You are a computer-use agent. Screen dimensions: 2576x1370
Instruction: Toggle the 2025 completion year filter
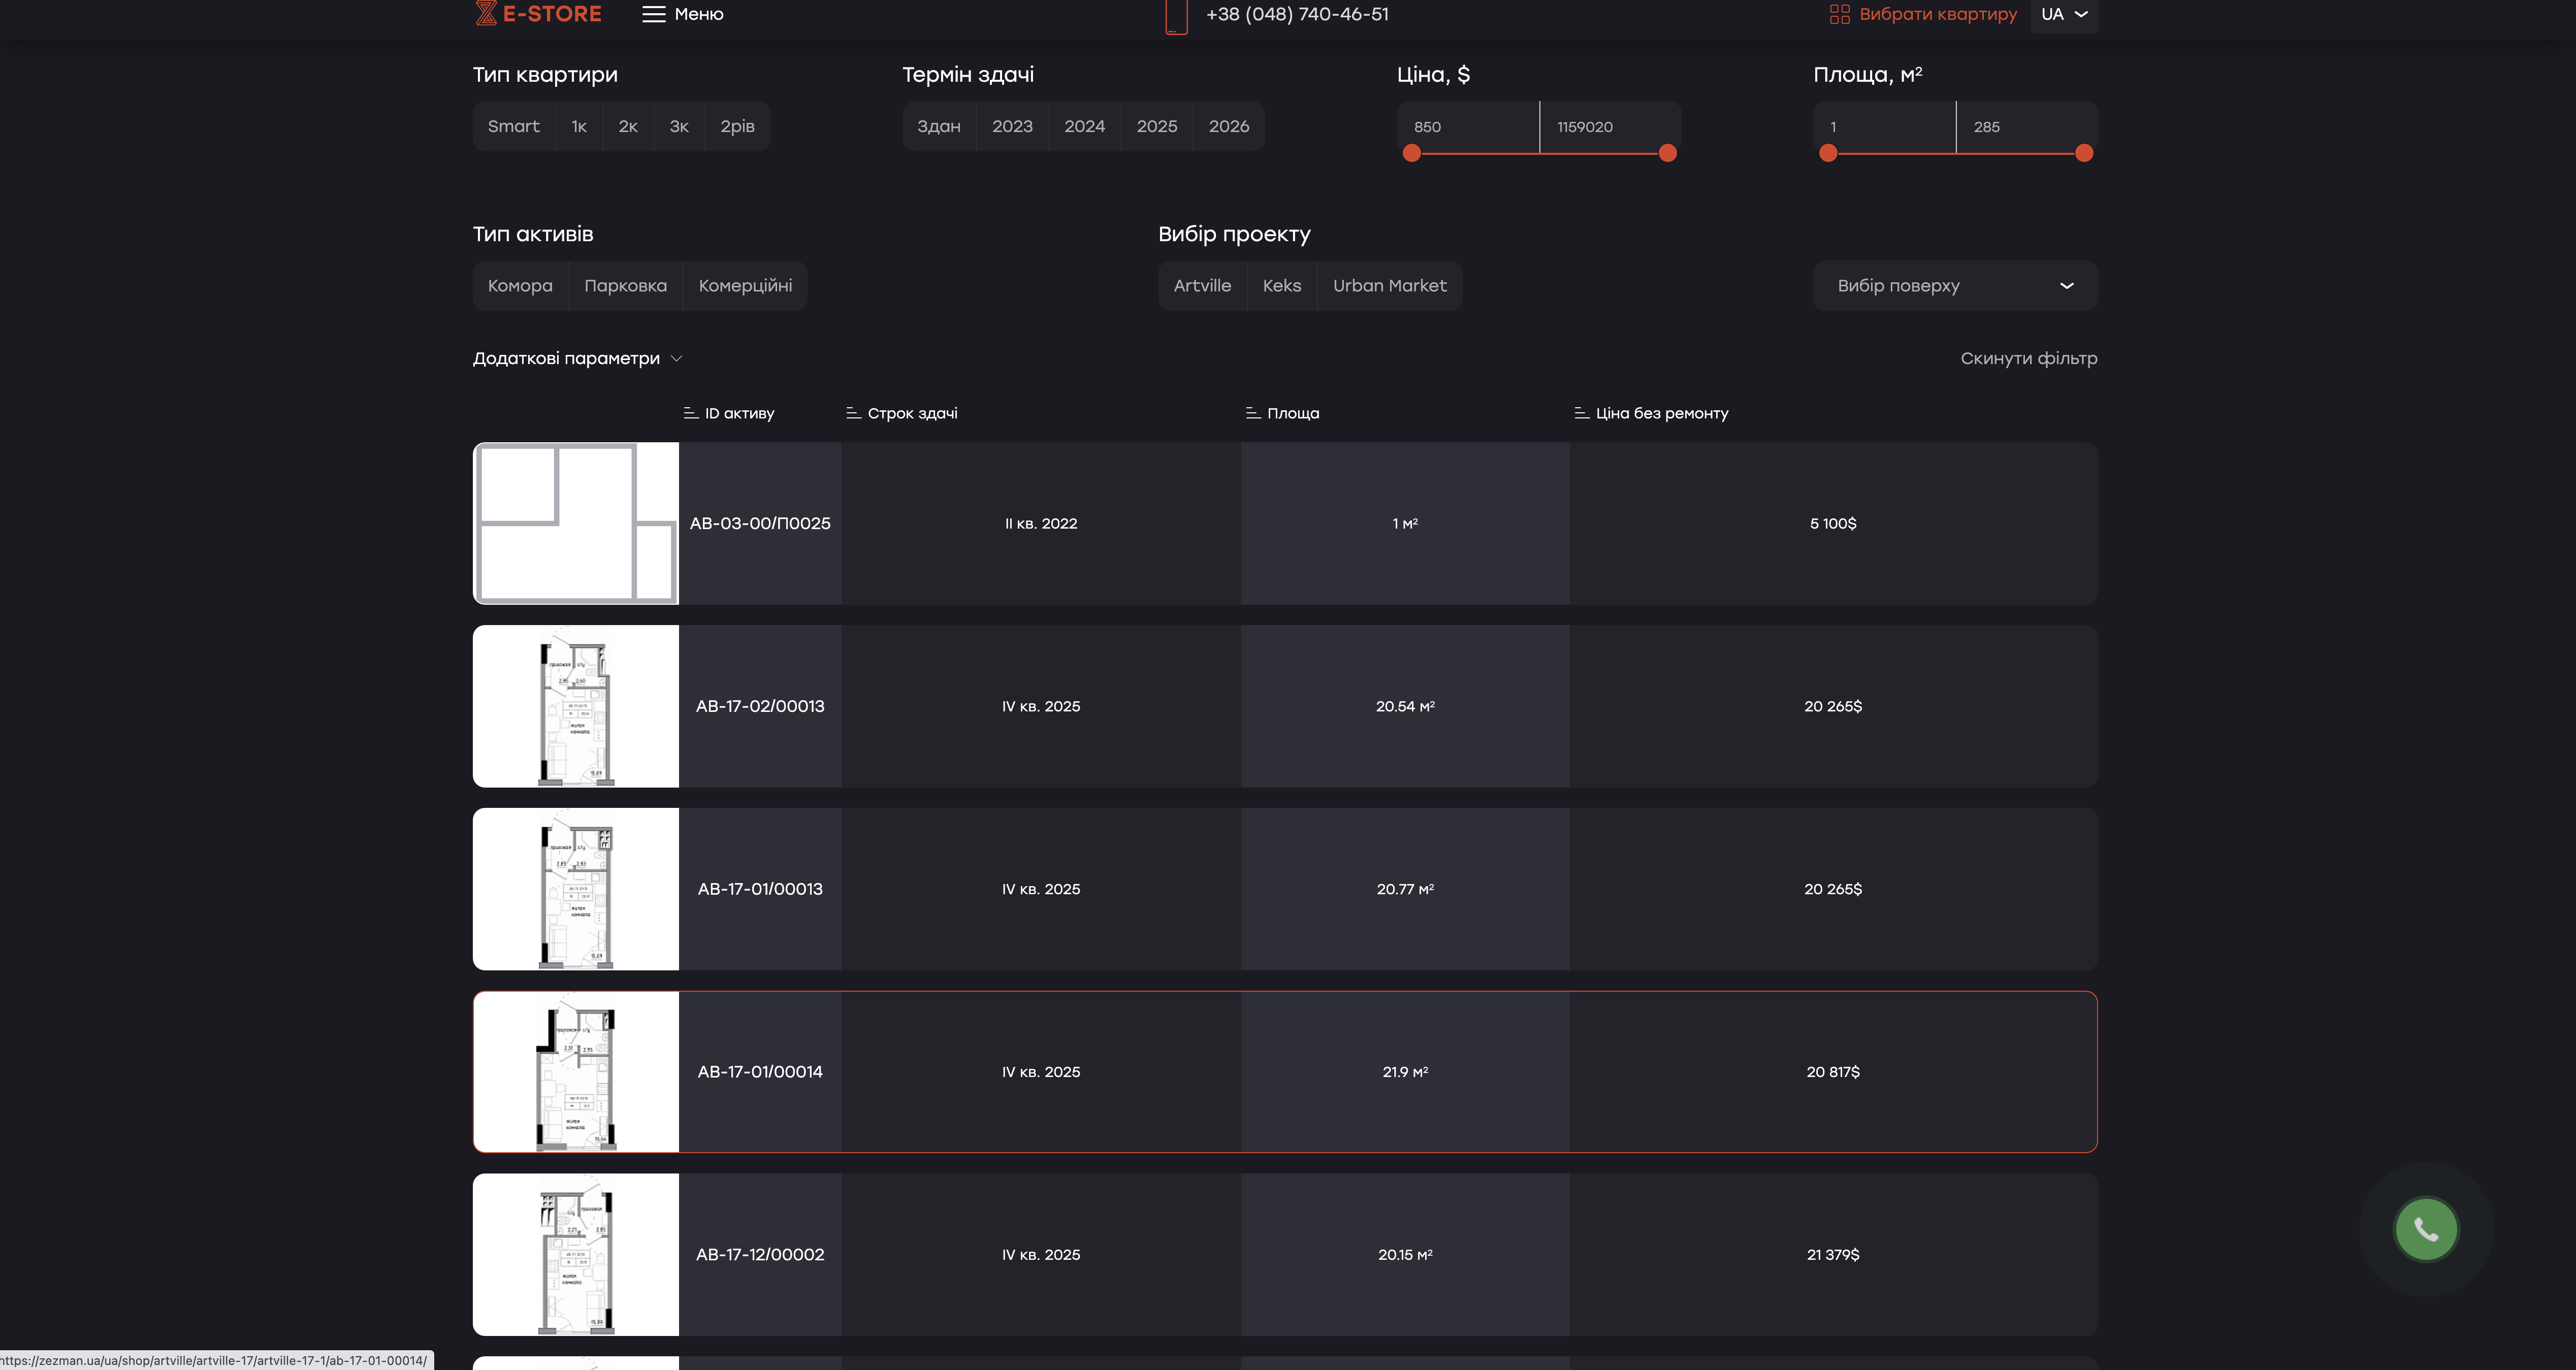point(1156,126)
